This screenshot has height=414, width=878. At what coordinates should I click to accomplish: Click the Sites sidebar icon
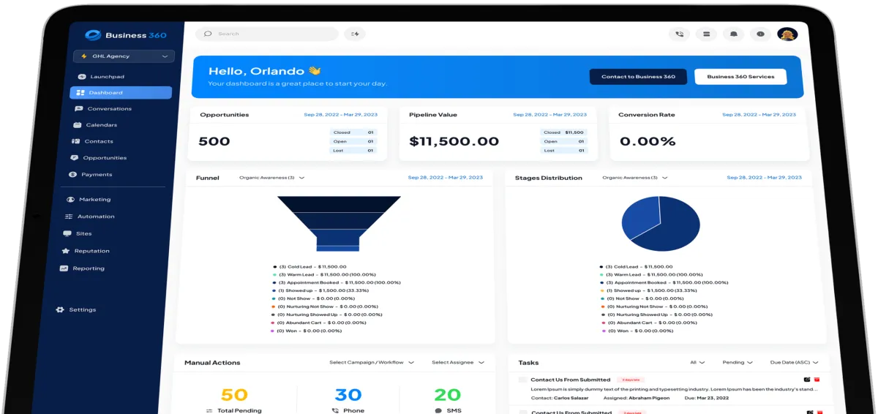[x=67, y=233]
